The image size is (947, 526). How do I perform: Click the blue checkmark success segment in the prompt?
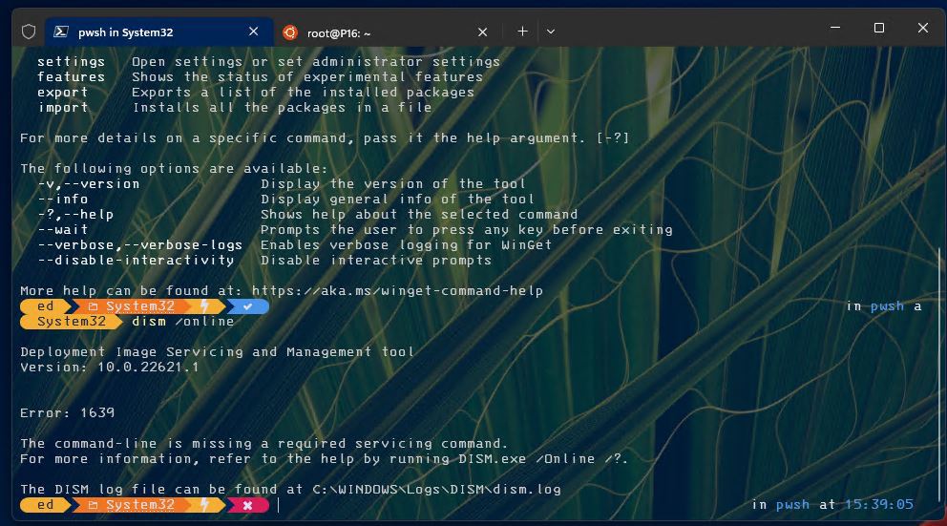[x=248, y=306]
